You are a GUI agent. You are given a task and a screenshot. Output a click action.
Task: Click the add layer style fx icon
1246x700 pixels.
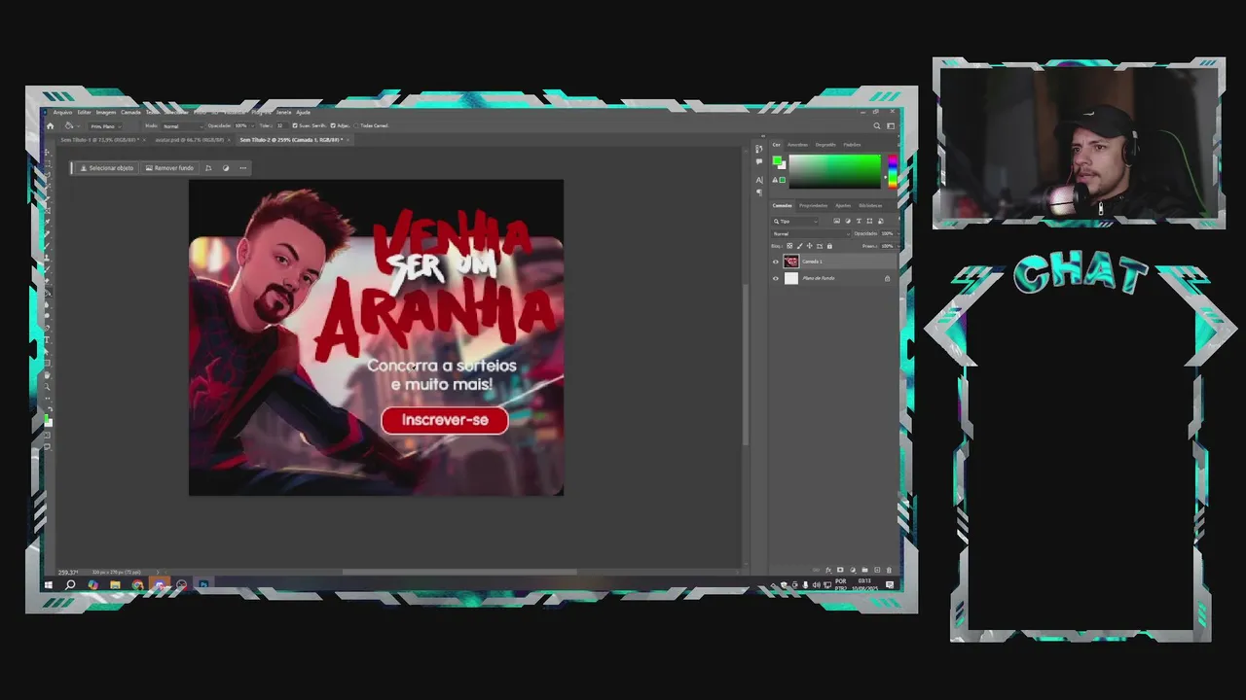(x=828, y=570)
